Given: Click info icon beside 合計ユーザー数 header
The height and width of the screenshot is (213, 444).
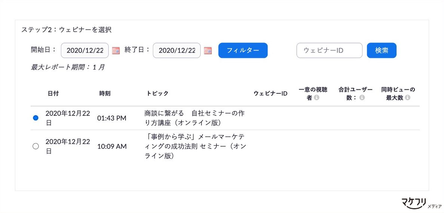Looking at the screenshot, I should (x=362, y=98).
